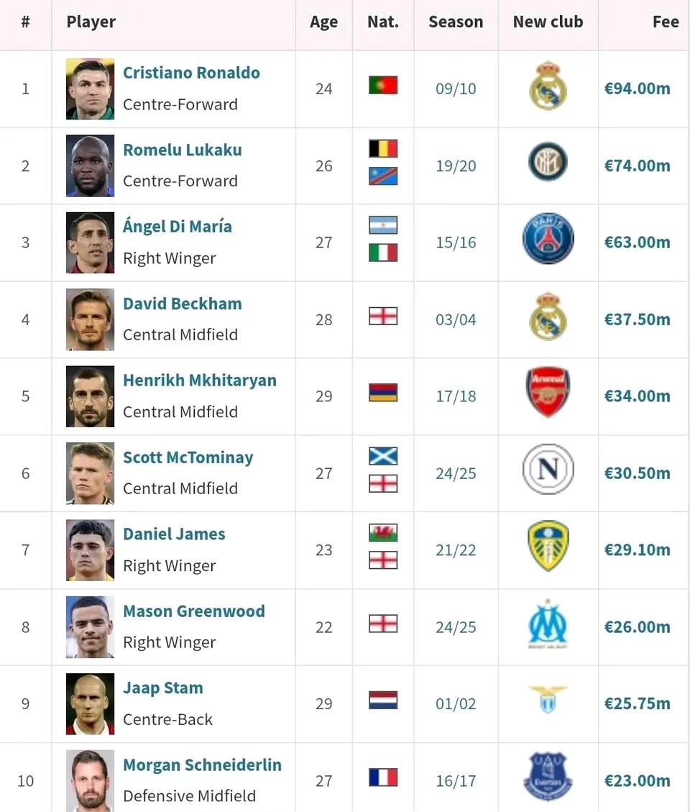
Task: Open the Inter Milan club logo
Action: point(548,162)
